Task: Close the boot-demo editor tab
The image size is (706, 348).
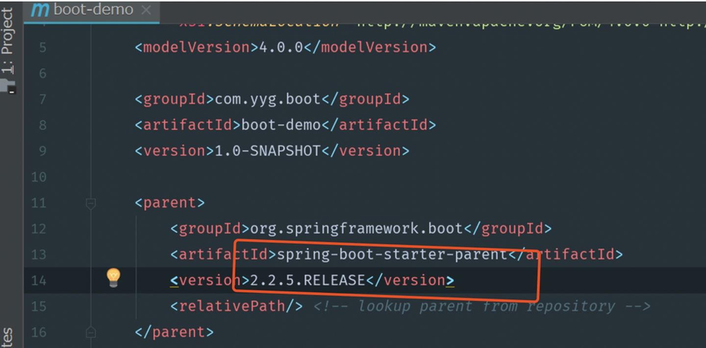Action: coord(146,10)
